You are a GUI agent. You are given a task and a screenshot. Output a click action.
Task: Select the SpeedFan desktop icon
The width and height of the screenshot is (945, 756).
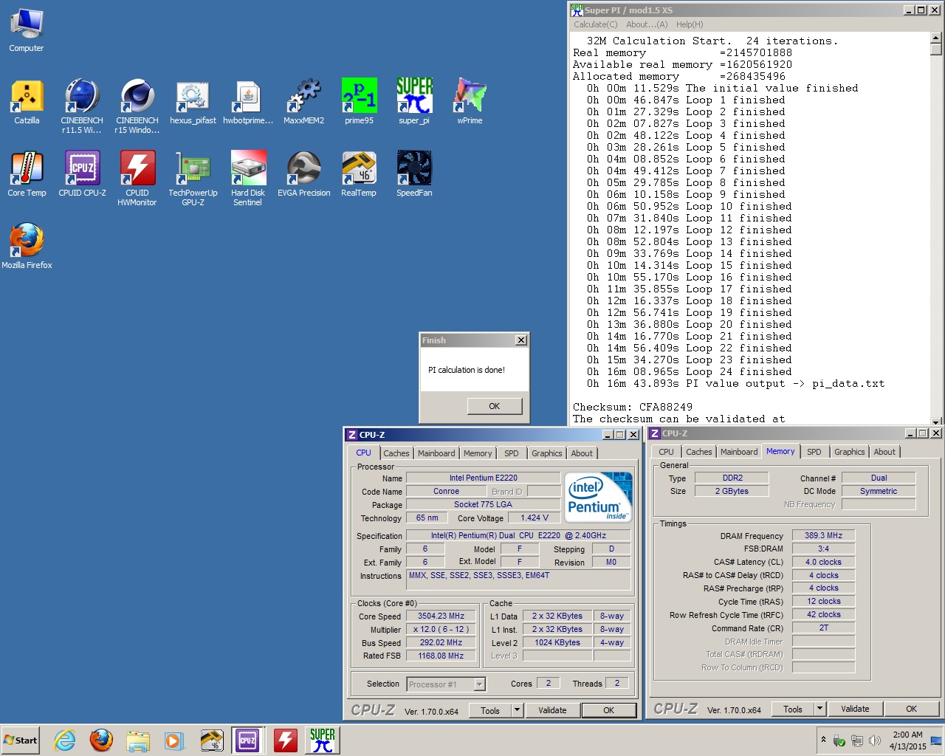pos(414,174)
